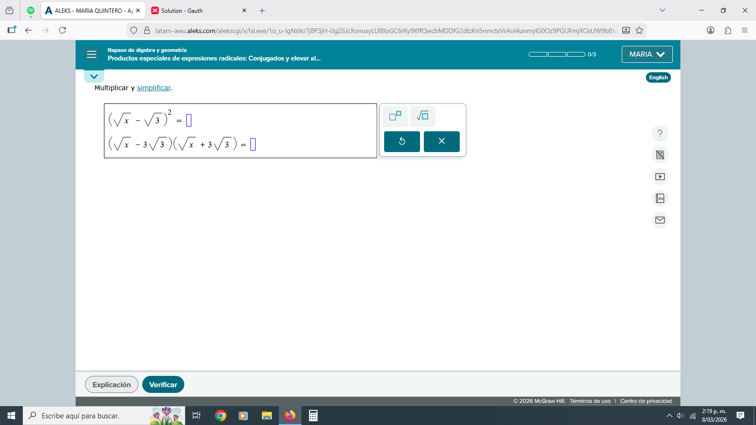Image resolution: width=756 pixels, height=425 pixels.
Task: Insert square root template from keypad
Action: point(422,116)
